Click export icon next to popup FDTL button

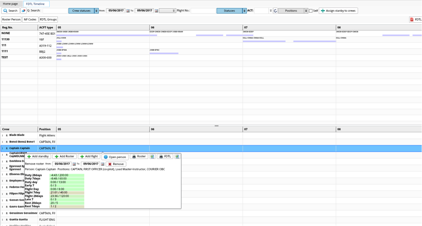177,157
